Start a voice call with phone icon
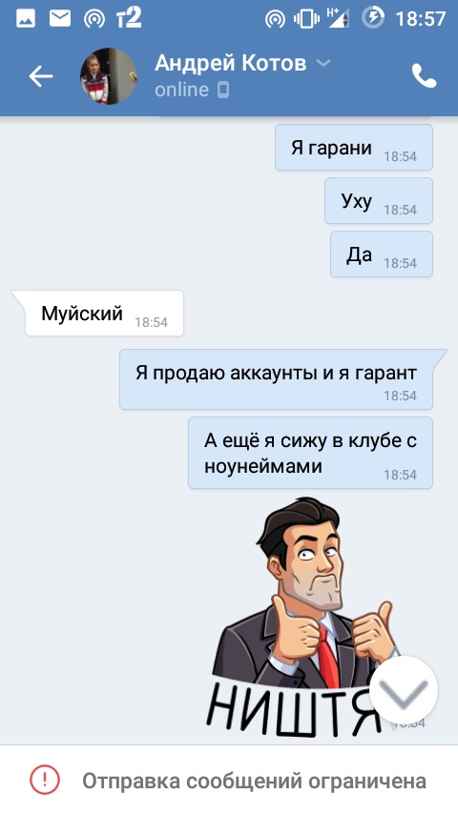Screen dimensions: 458x814 tap(425, 76)
